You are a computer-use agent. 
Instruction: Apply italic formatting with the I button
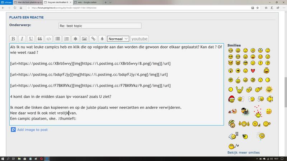click(22, 39)
